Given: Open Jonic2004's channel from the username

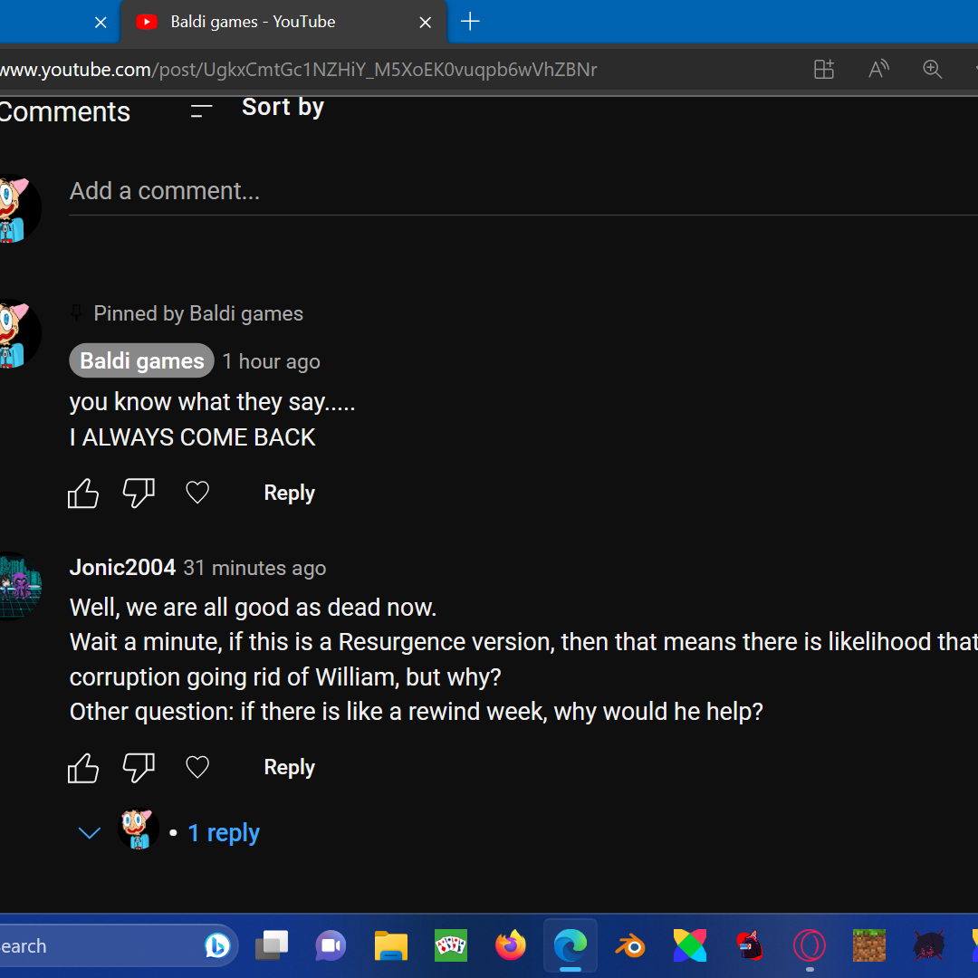Looking at the screenshot, I should 122,568.
